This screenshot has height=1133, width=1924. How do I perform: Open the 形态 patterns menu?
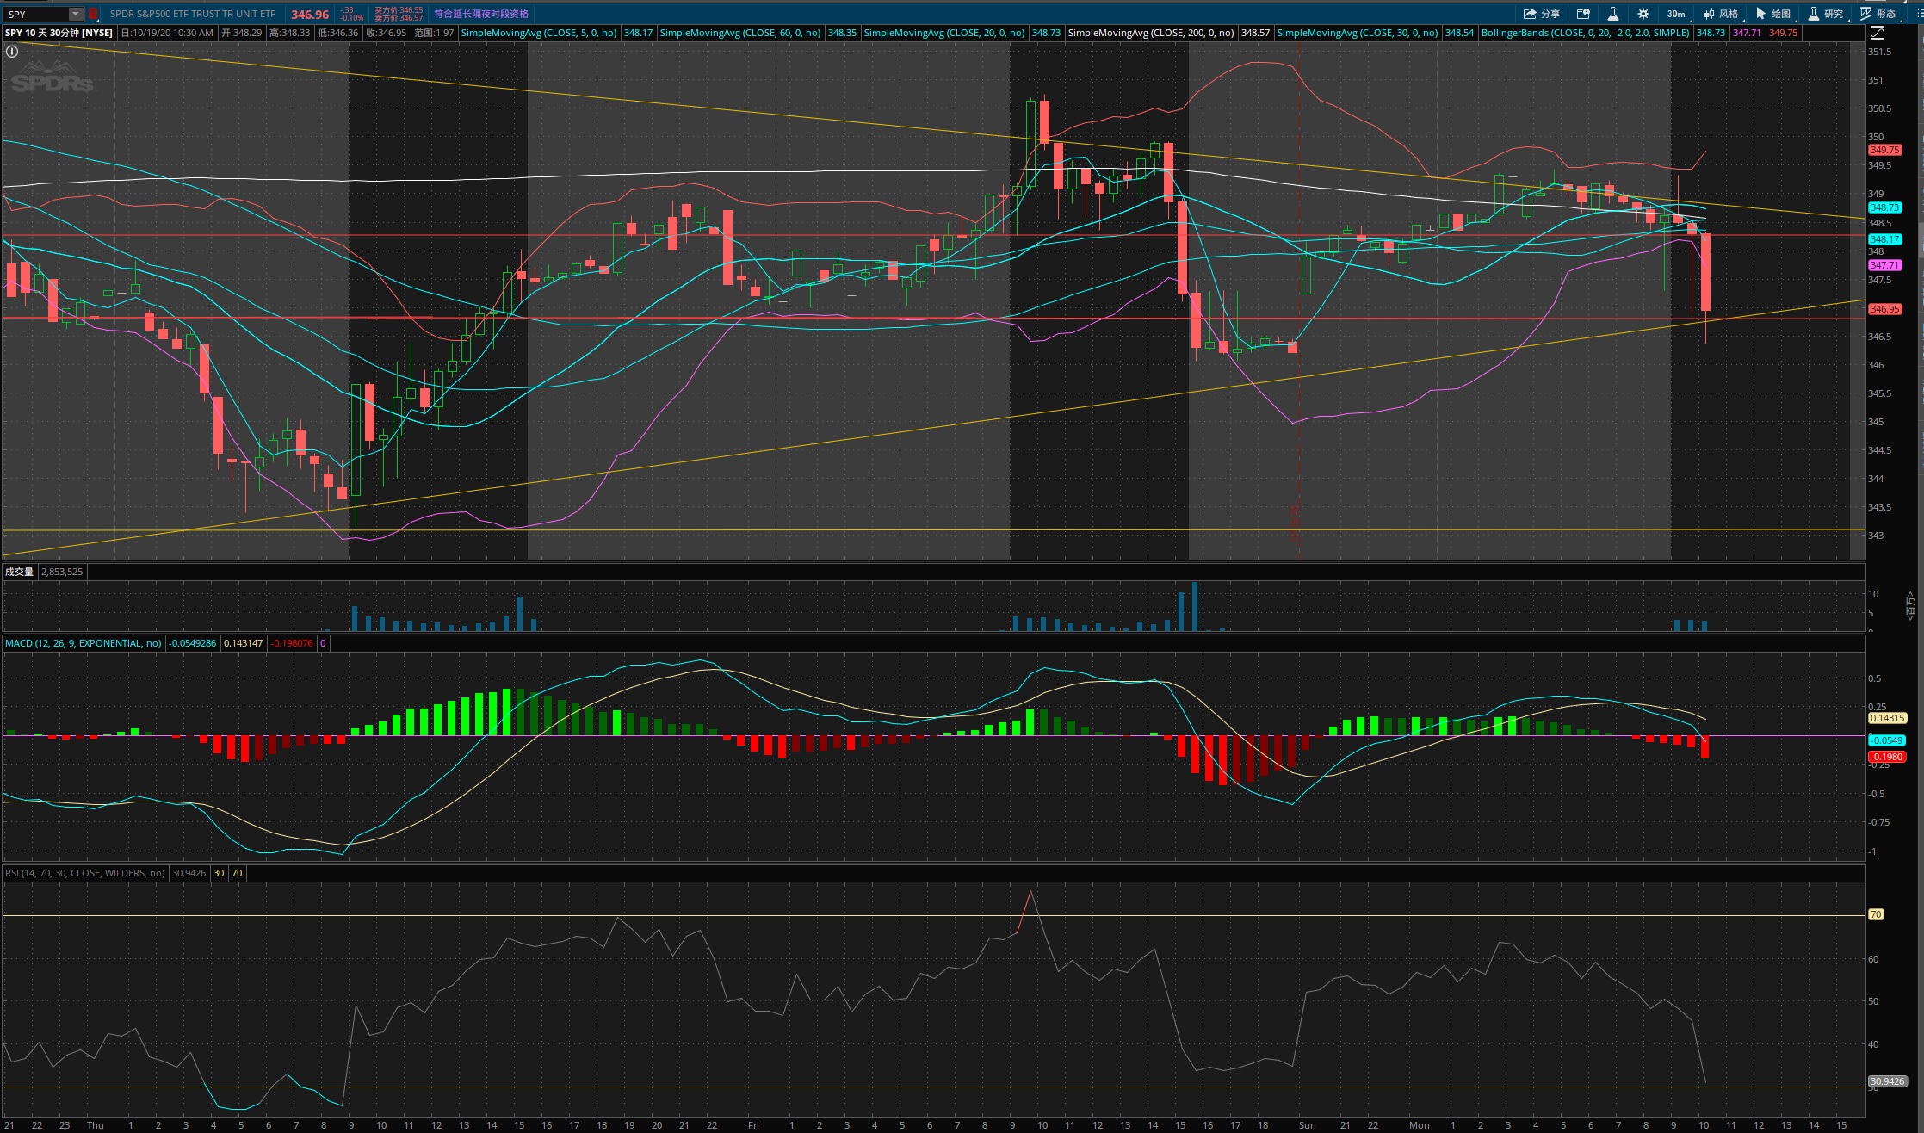tap(1880, 14)
